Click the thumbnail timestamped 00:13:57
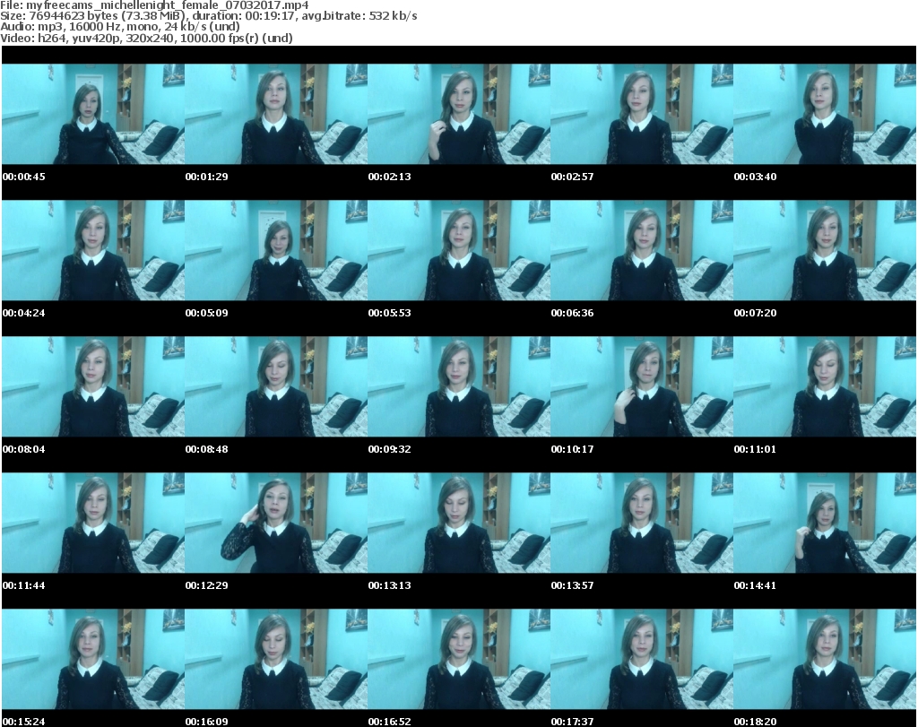Screen dimensions: 918x727 tap(642, 523)
